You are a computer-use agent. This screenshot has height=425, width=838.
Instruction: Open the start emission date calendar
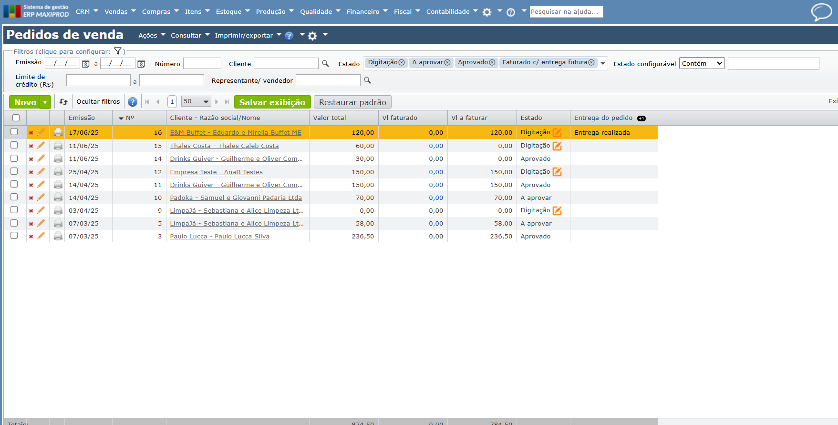(x=86, y=64)
